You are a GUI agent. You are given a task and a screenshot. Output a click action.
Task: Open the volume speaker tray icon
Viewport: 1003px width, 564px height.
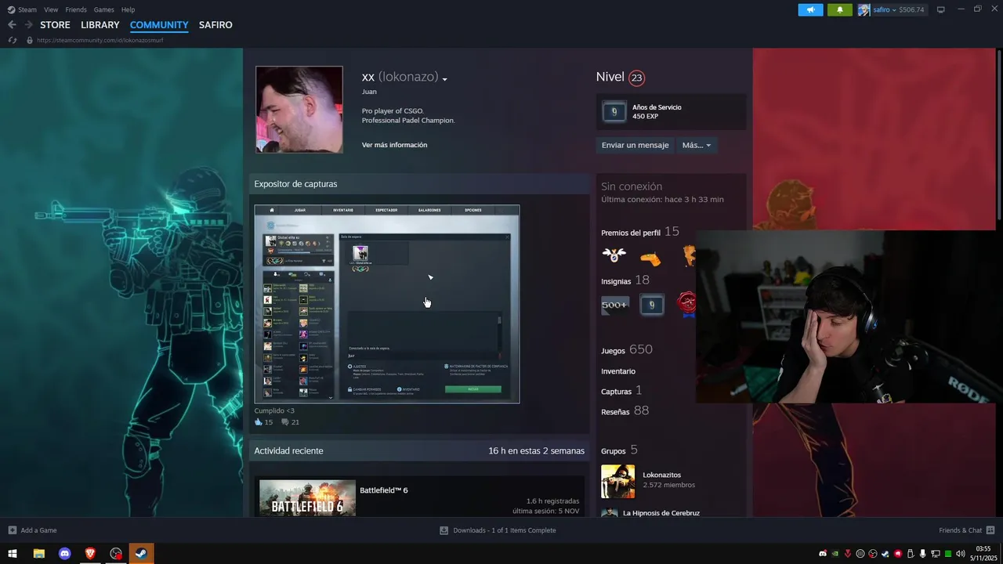tap(961, 554)
